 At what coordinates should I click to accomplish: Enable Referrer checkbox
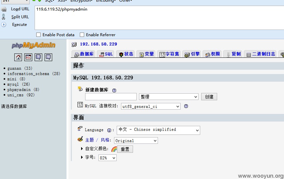(82, 35)
